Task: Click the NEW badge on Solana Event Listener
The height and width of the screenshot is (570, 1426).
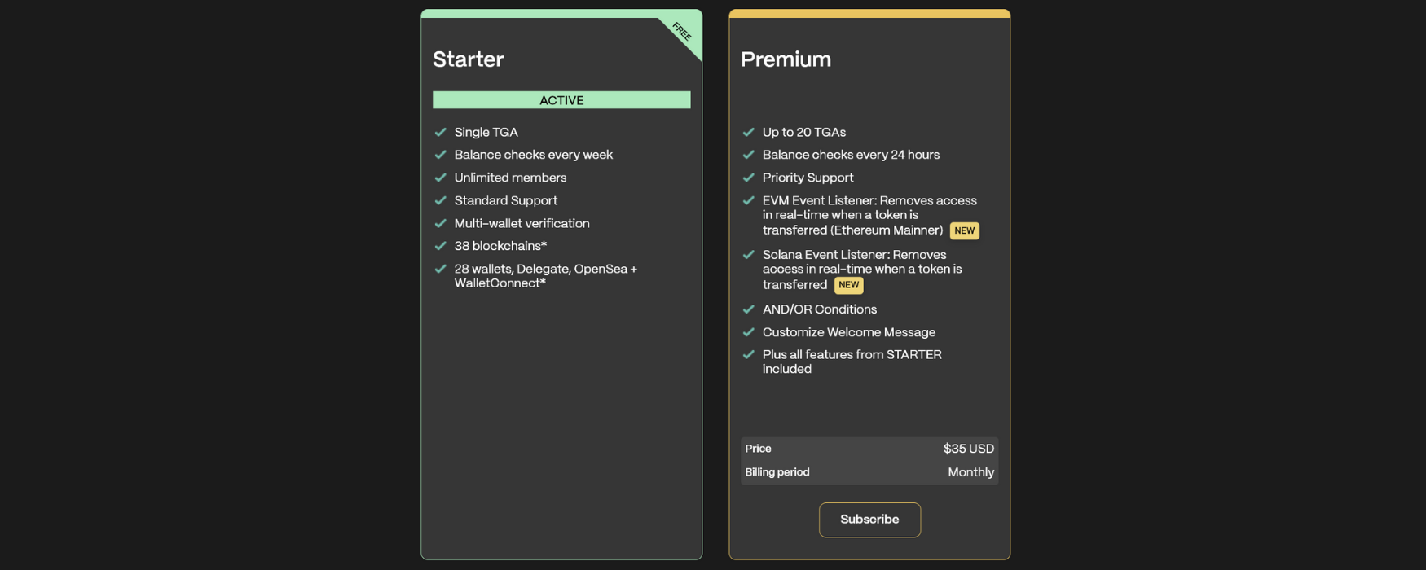Action: tap(848, 285)
